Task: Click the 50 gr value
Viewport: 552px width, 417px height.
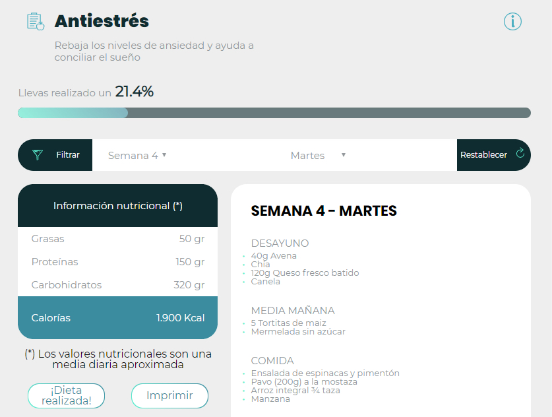Action: coord(192,239)
